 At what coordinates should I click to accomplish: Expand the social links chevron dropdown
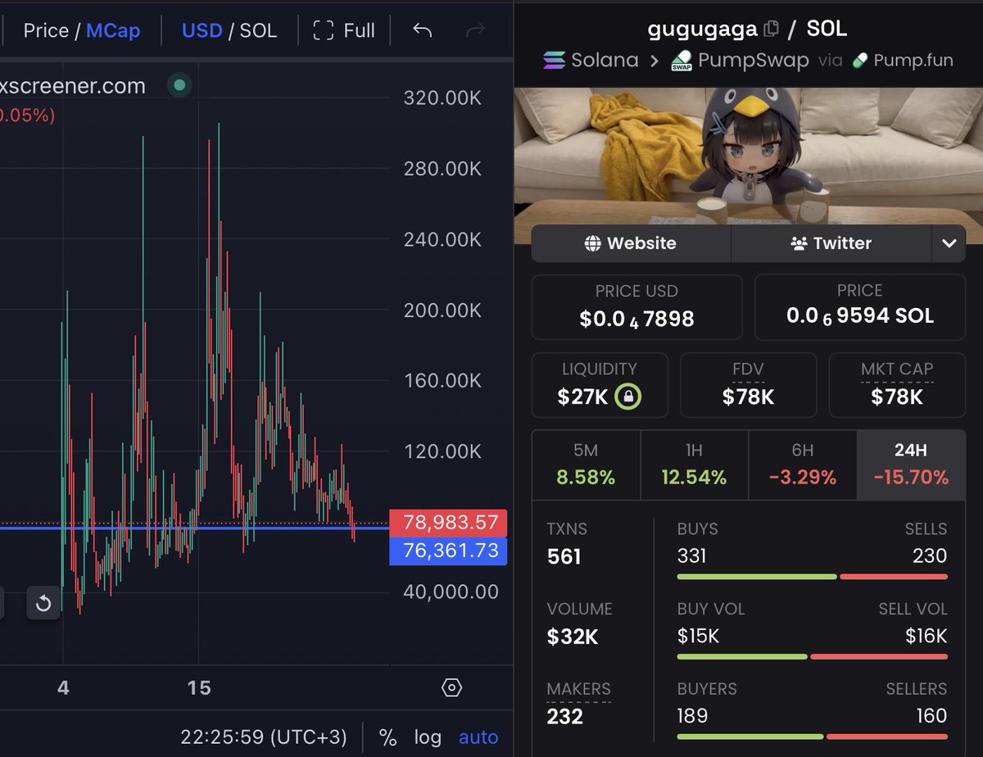pyautogui.click(x=949, y=243)
